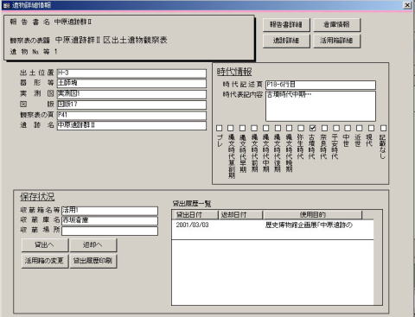The image size is (415, 317).
Task: Click the 活用箱詳細 button
Action: (x=336, y=41)
